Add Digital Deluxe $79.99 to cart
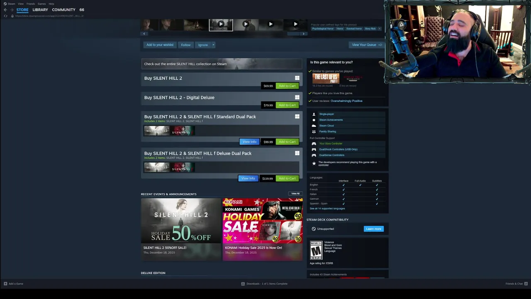531x299 pixels. (x=287, y=105)
